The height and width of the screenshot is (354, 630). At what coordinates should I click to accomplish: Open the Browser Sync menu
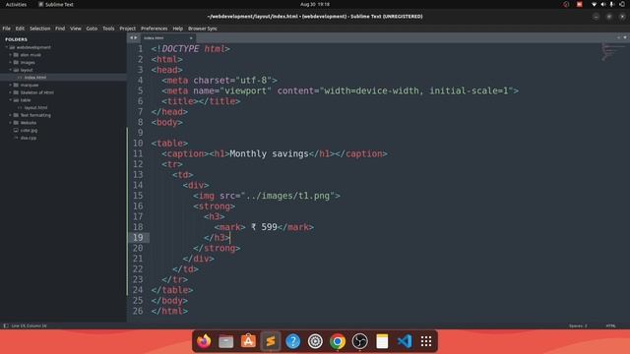point(203,29)
